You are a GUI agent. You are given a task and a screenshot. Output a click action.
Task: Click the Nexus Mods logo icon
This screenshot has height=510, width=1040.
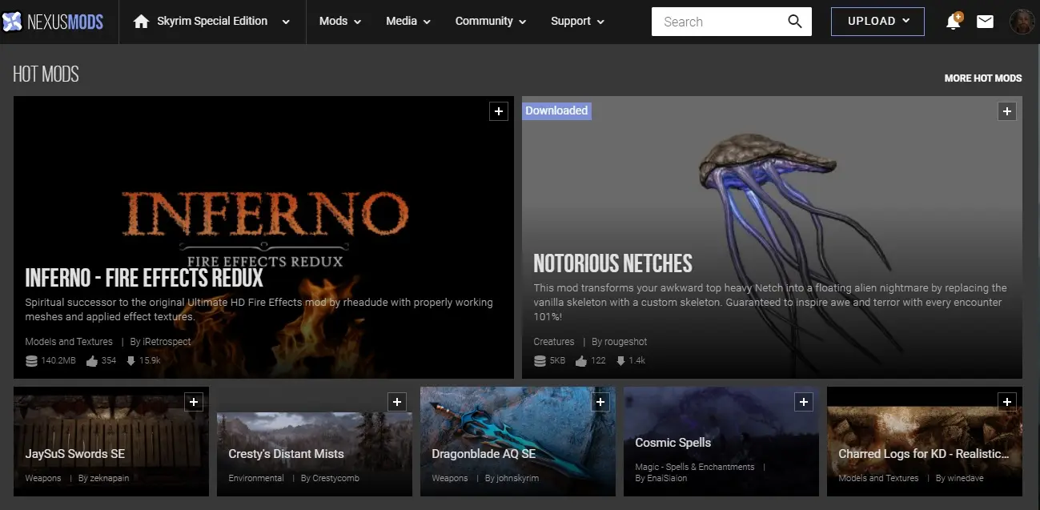12,22
